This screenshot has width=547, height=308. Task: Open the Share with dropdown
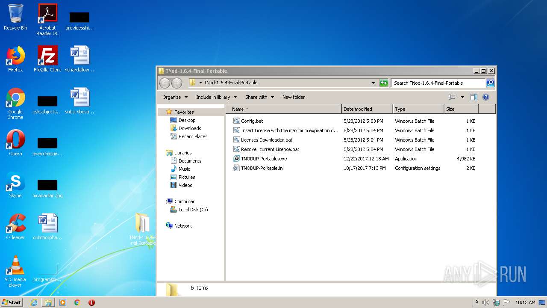(259, 97)
